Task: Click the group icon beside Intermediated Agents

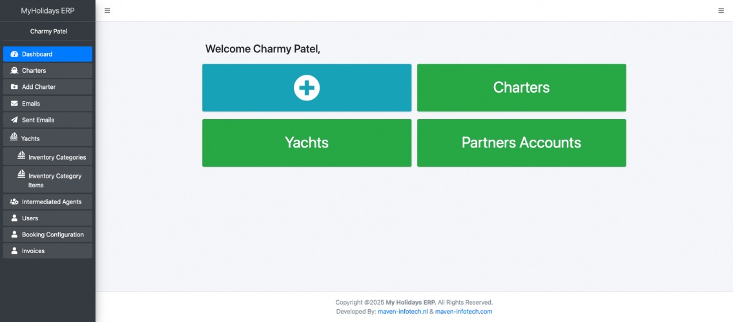Action: point(14,202)
